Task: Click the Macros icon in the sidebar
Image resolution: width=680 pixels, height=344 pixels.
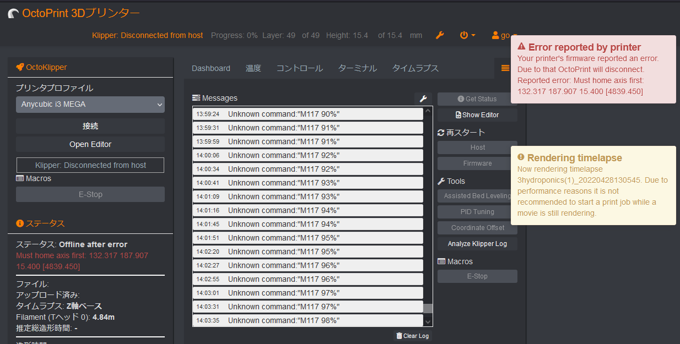Action: 20,178
